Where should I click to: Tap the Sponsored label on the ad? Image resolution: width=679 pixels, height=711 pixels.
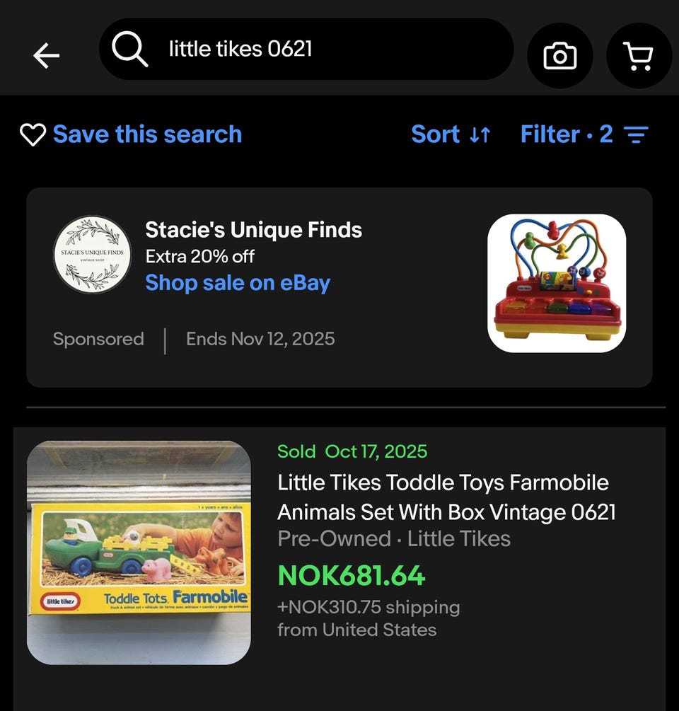[98, 339]
